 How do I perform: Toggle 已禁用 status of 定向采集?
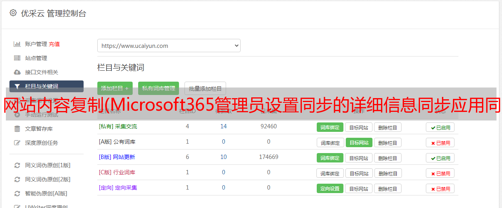440,188
